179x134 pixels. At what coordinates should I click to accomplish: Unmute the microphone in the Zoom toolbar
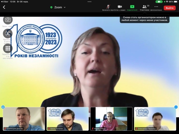pyautogui.click(x=108, y=7)
